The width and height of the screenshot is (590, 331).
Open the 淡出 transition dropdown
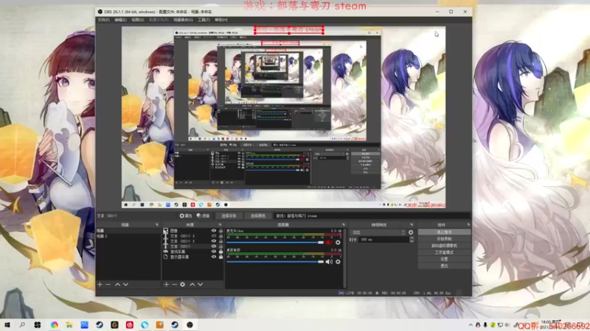coord(378,232)
